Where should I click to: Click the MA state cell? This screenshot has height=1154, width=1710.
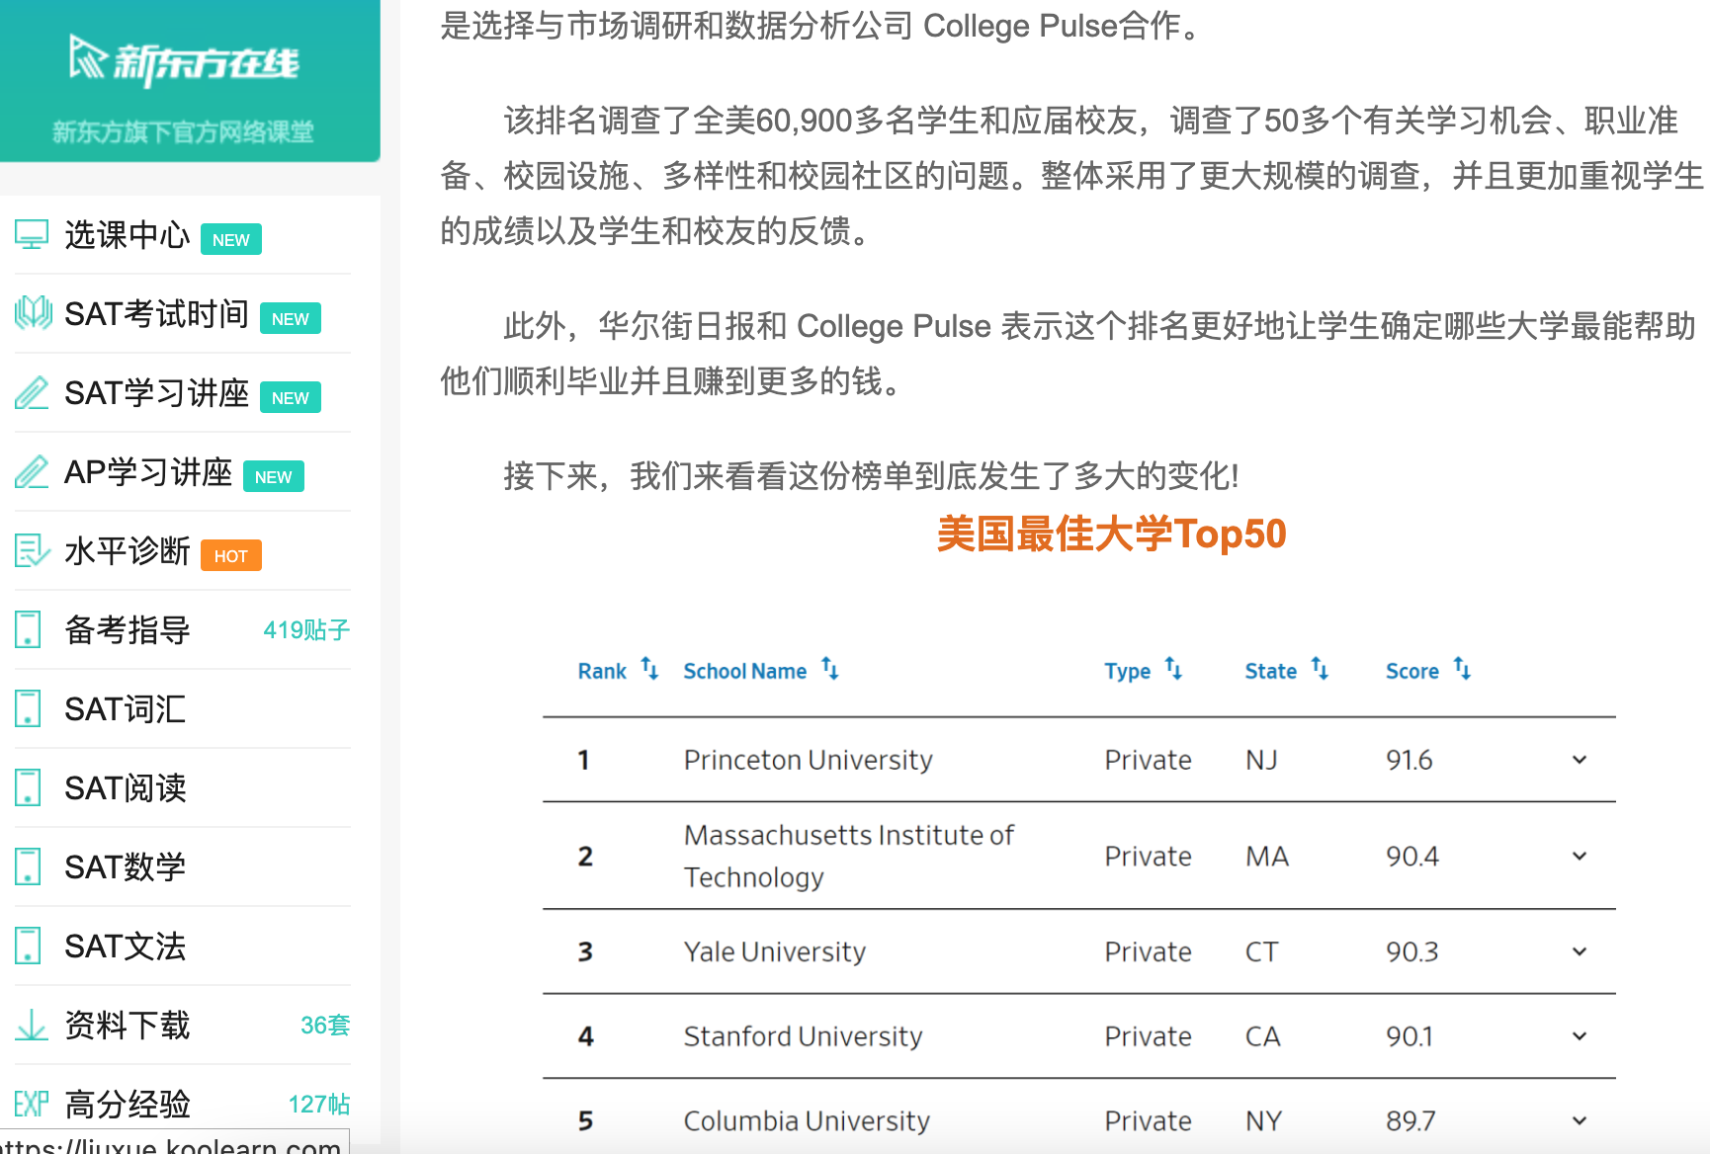[x=1267, y=856]
